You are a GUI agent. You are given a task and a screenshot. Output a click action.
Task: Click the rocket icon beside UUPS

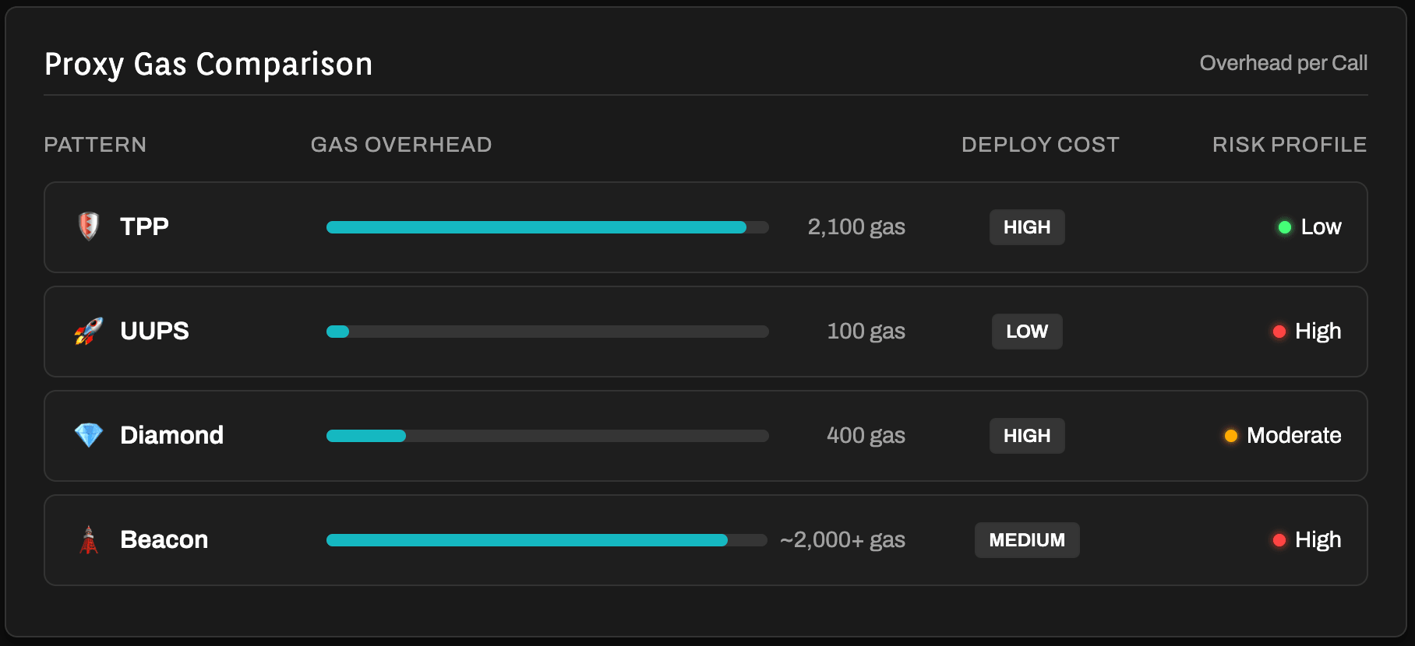[89, 331]
